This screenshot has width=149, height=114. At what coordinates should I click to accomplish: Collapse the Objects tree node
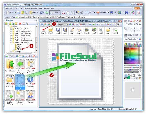[9, 27]
